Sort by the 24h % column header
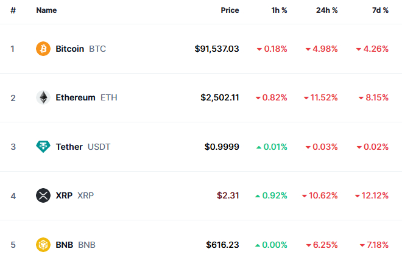Screen dimensions: 402x263 (x=326, y=10)
